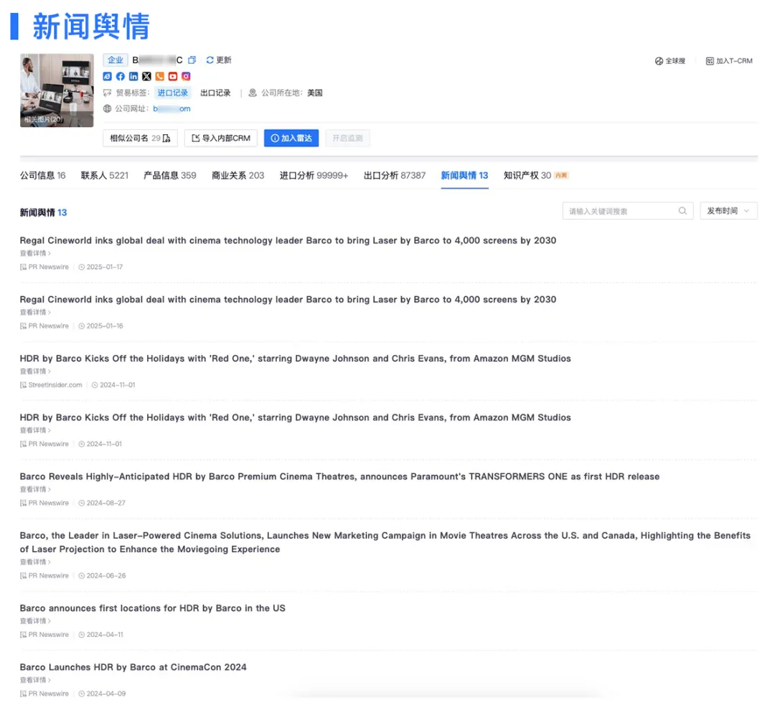The height and width of the screenshot is (708, 775).
Task: Expand 查看详情 under the TRANSFORMERS ONE news
Action: [x=35, y=490]
